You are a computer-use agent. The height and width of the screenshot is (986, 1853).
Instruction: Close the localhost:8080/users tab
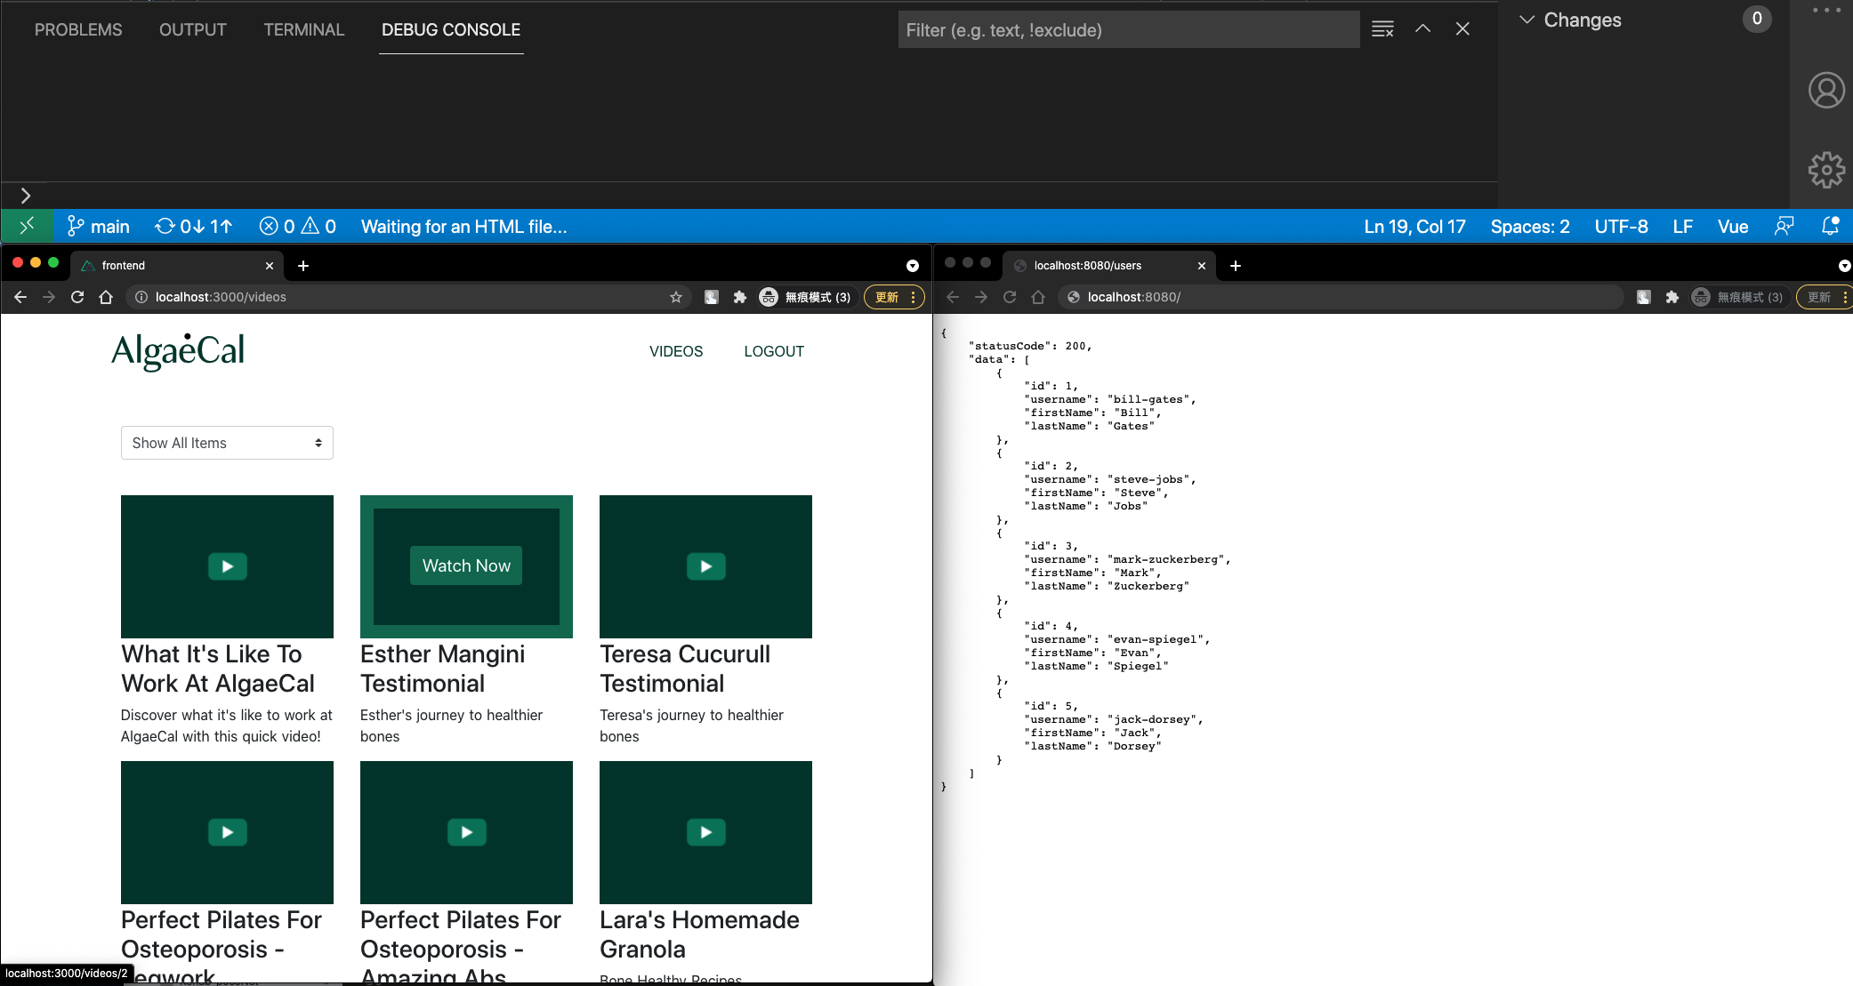[x=1202, y=265]
